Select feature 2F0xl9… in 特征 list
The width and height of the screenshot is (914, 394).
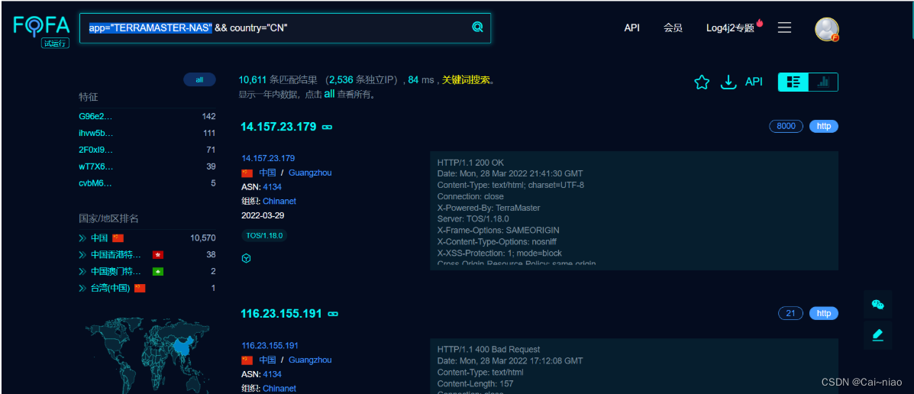tap(95, 150)
